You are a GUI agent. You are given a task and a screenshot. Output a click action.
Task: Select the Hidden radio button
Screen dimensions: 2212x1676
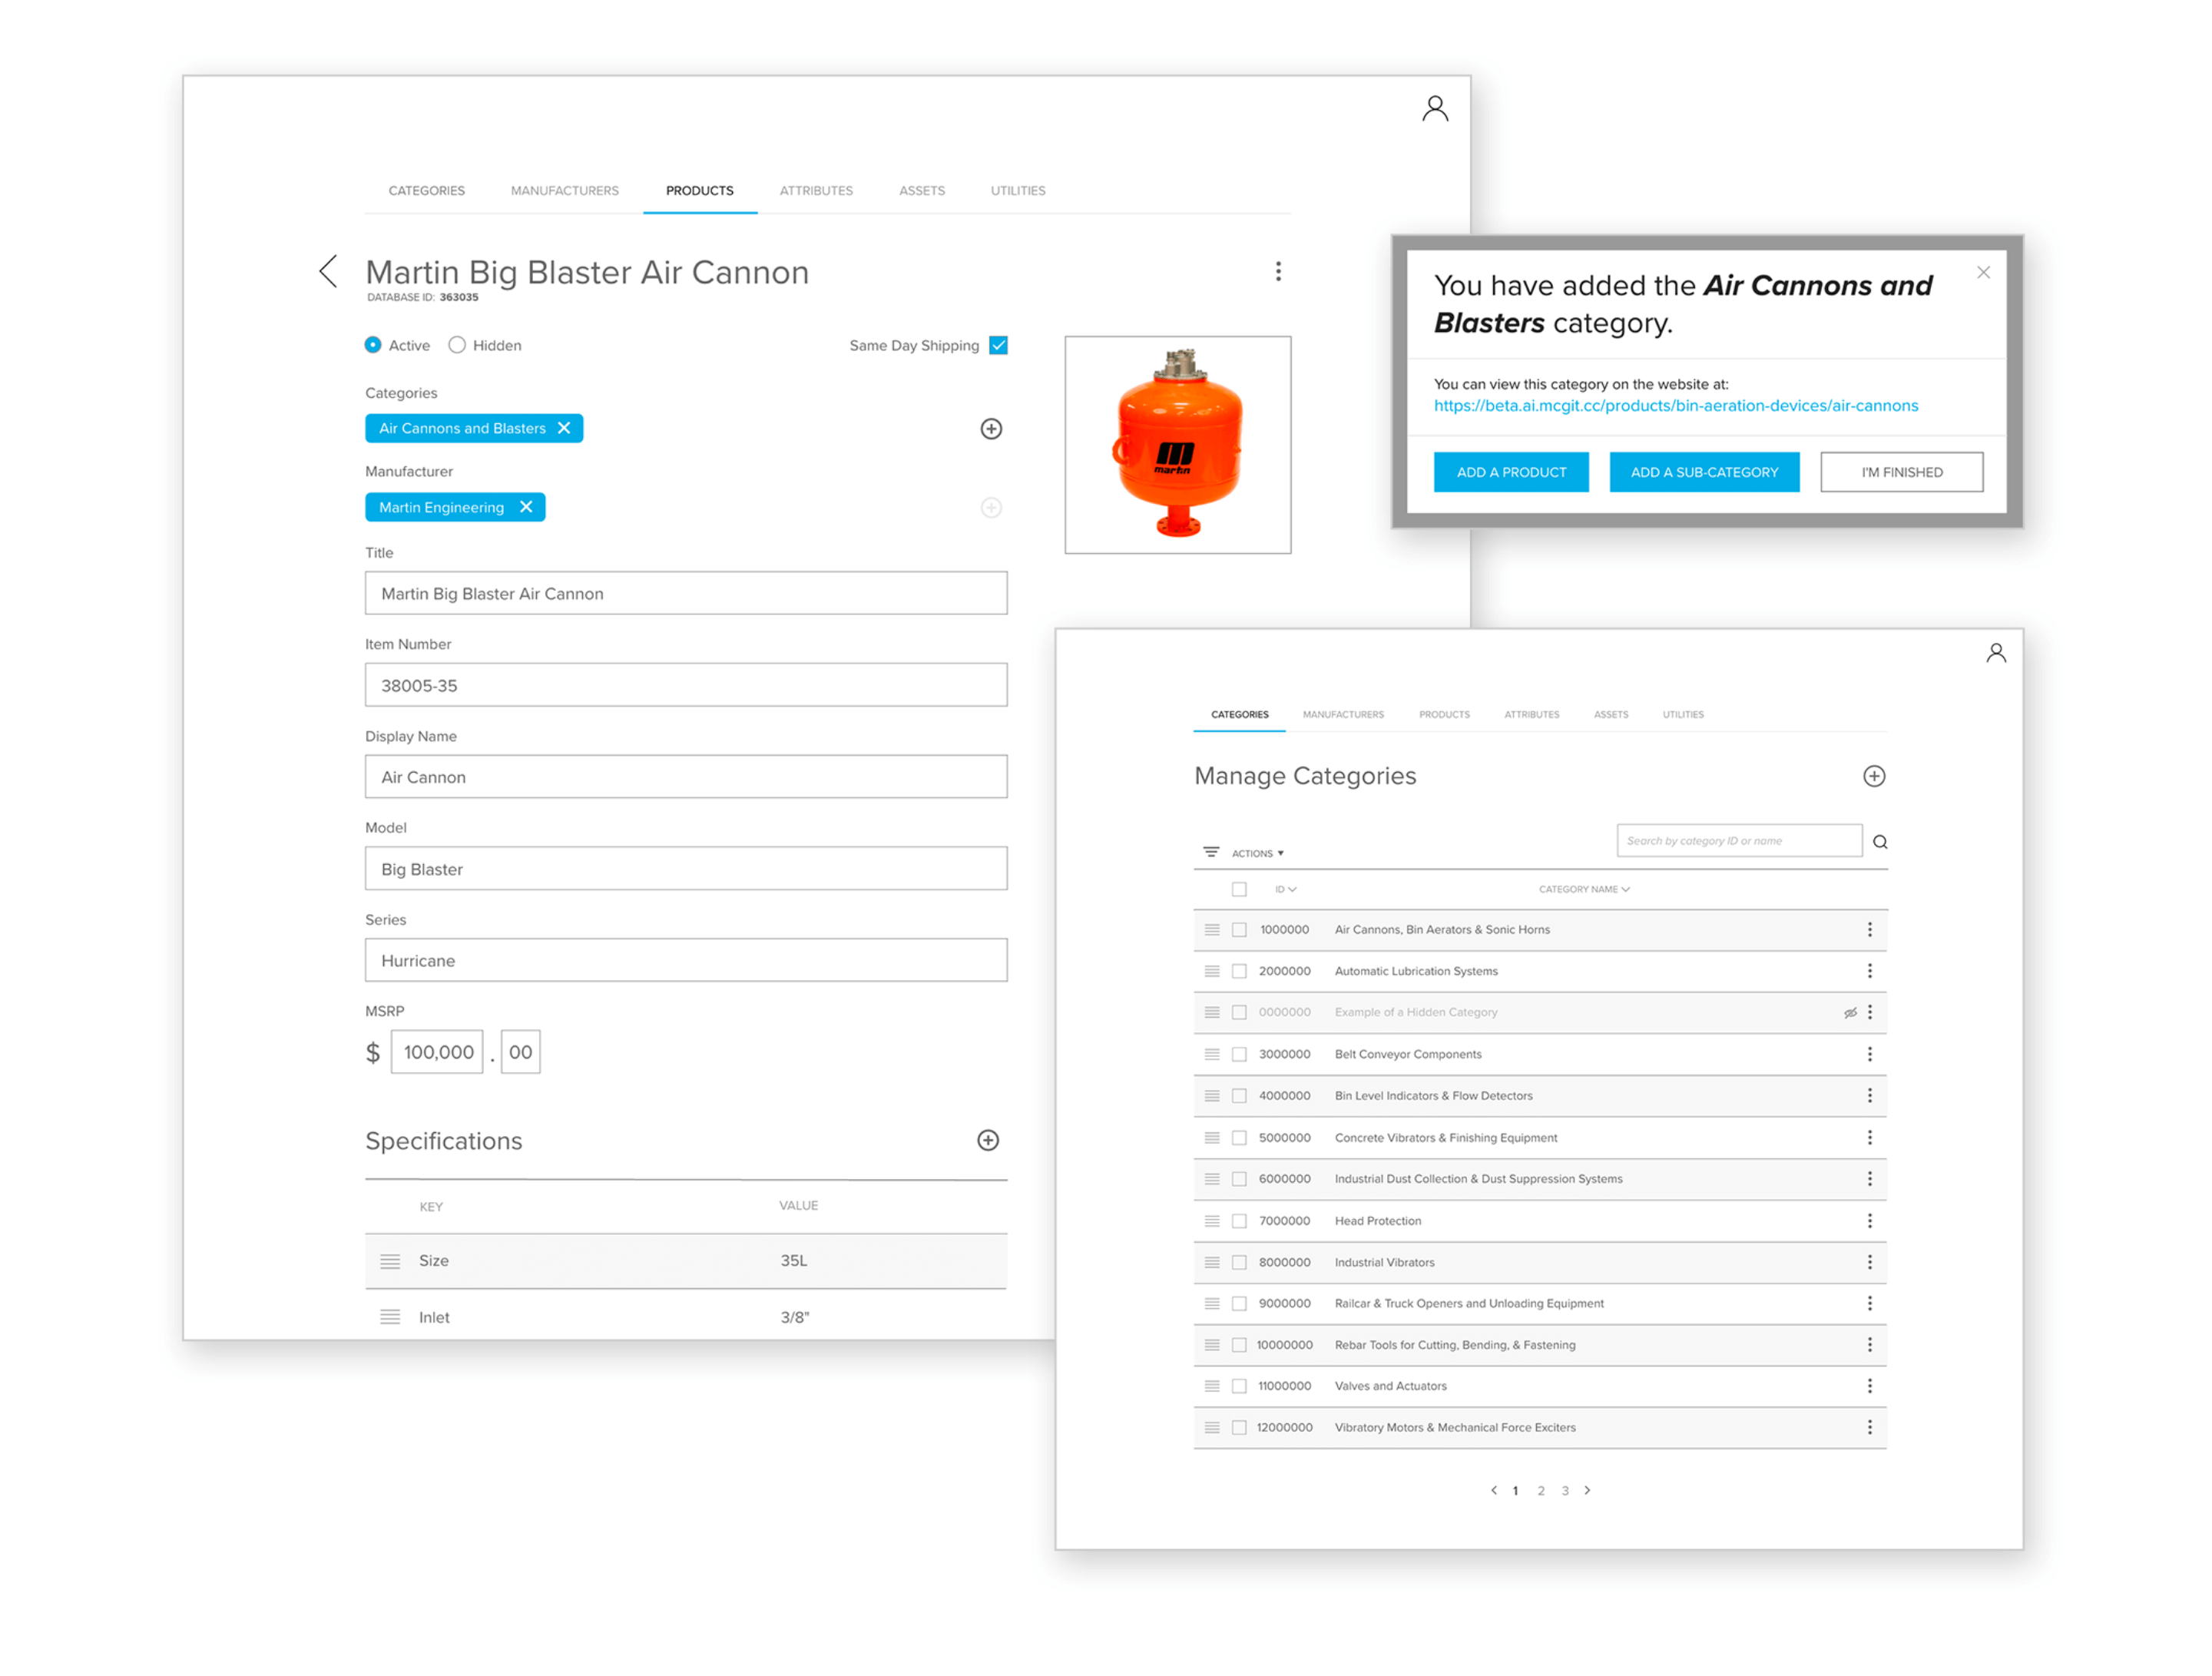click(457, 345)
